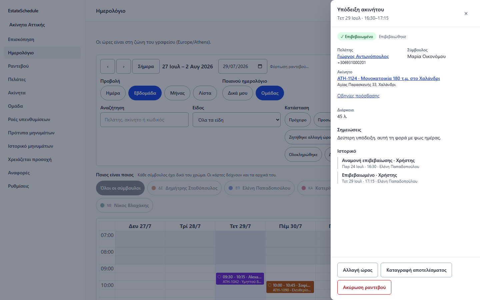480x300 pixels.
Task: Click Τρί 28/7 column header
Action: tap(190, 226)
